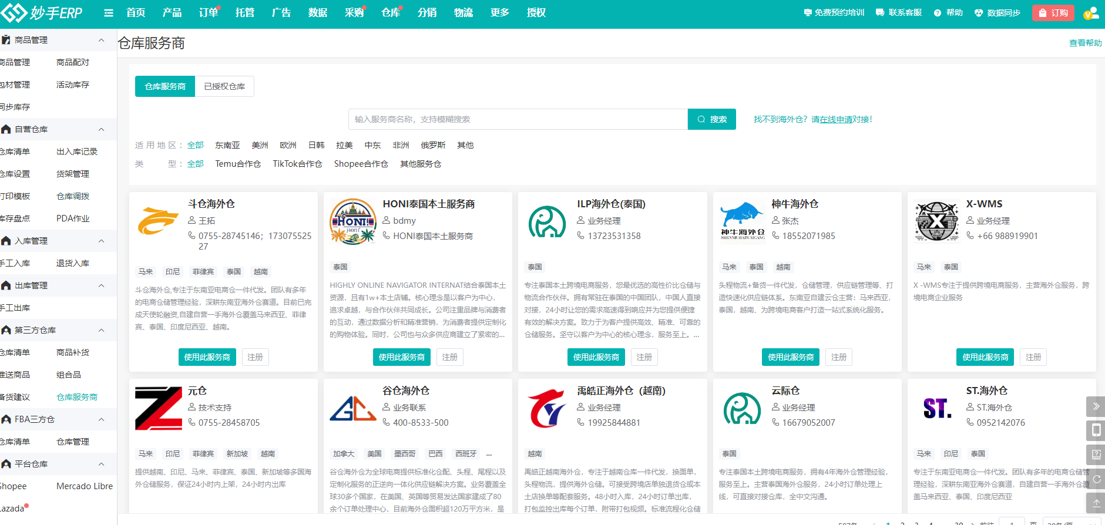Viewport: 1105px width, 525px height.
Task: Focus the 服务商名称 search input
Action: 518,119
